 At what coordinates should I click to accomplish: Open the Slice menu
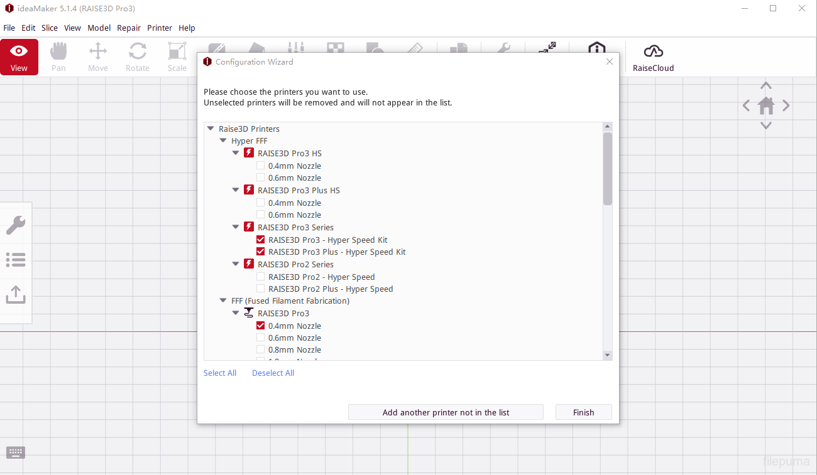[x=50, y=28]
